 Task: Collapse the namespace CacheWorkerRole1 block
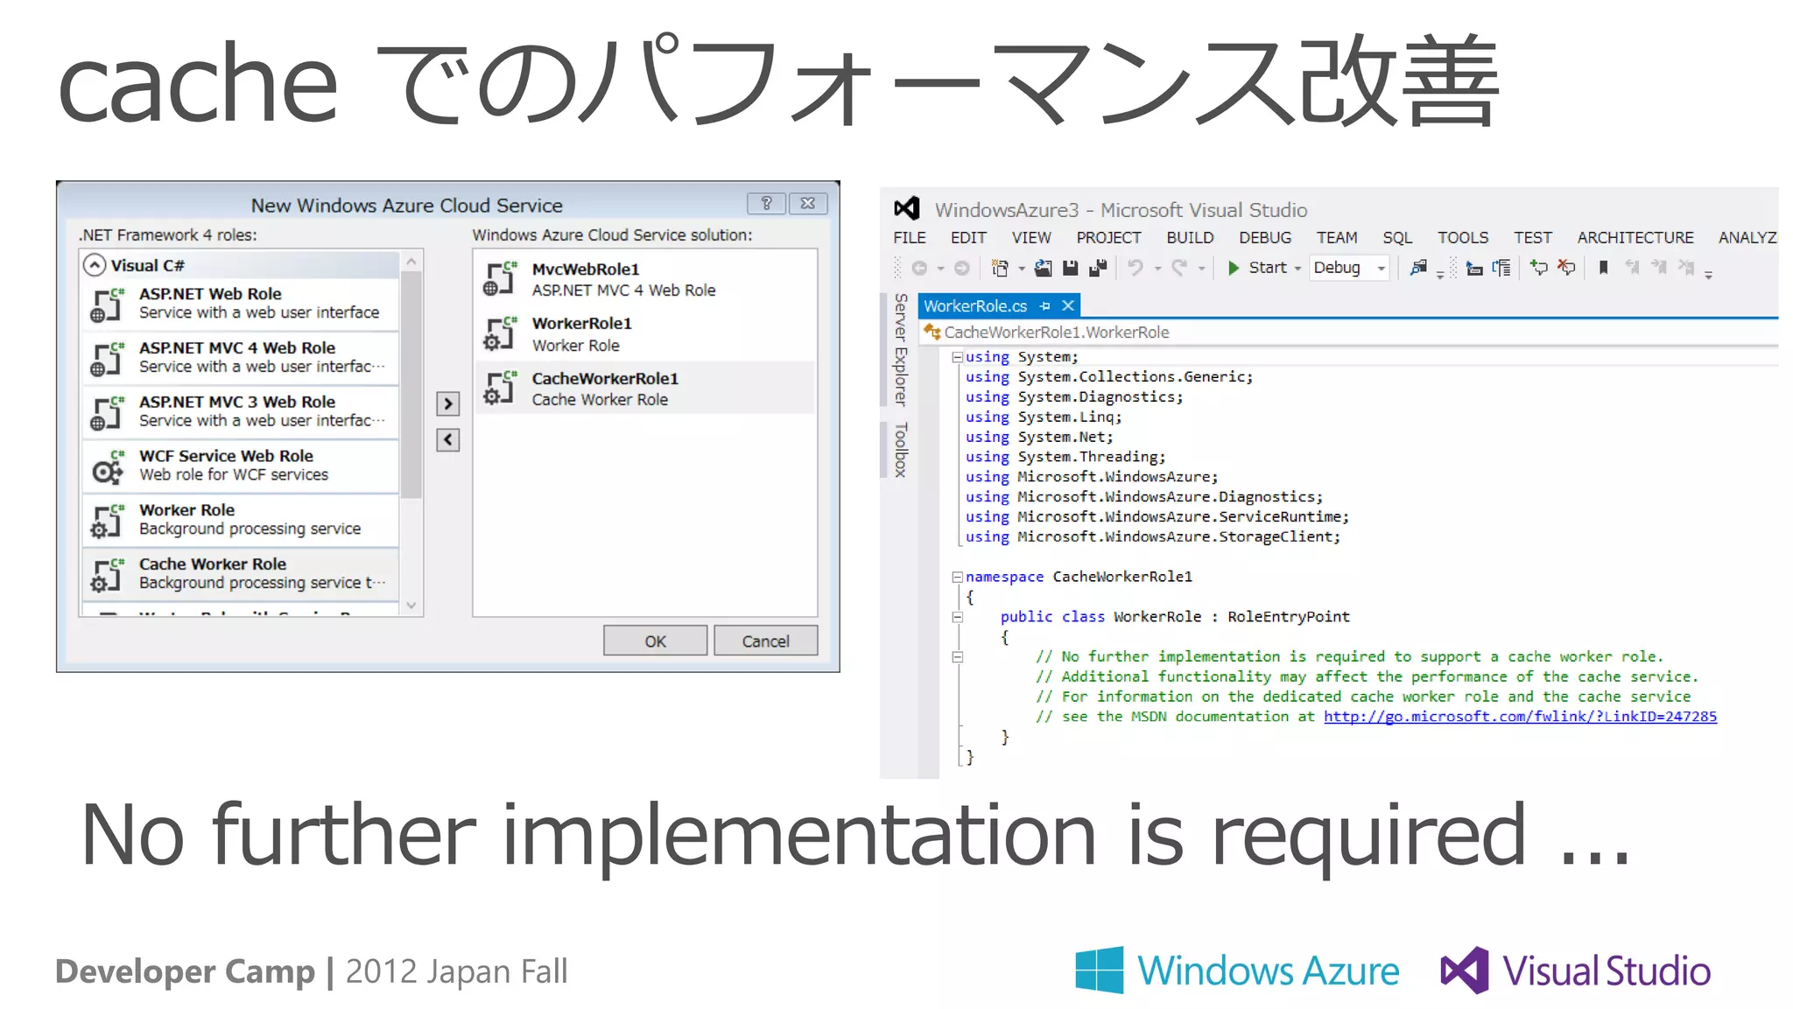point(957,578)
